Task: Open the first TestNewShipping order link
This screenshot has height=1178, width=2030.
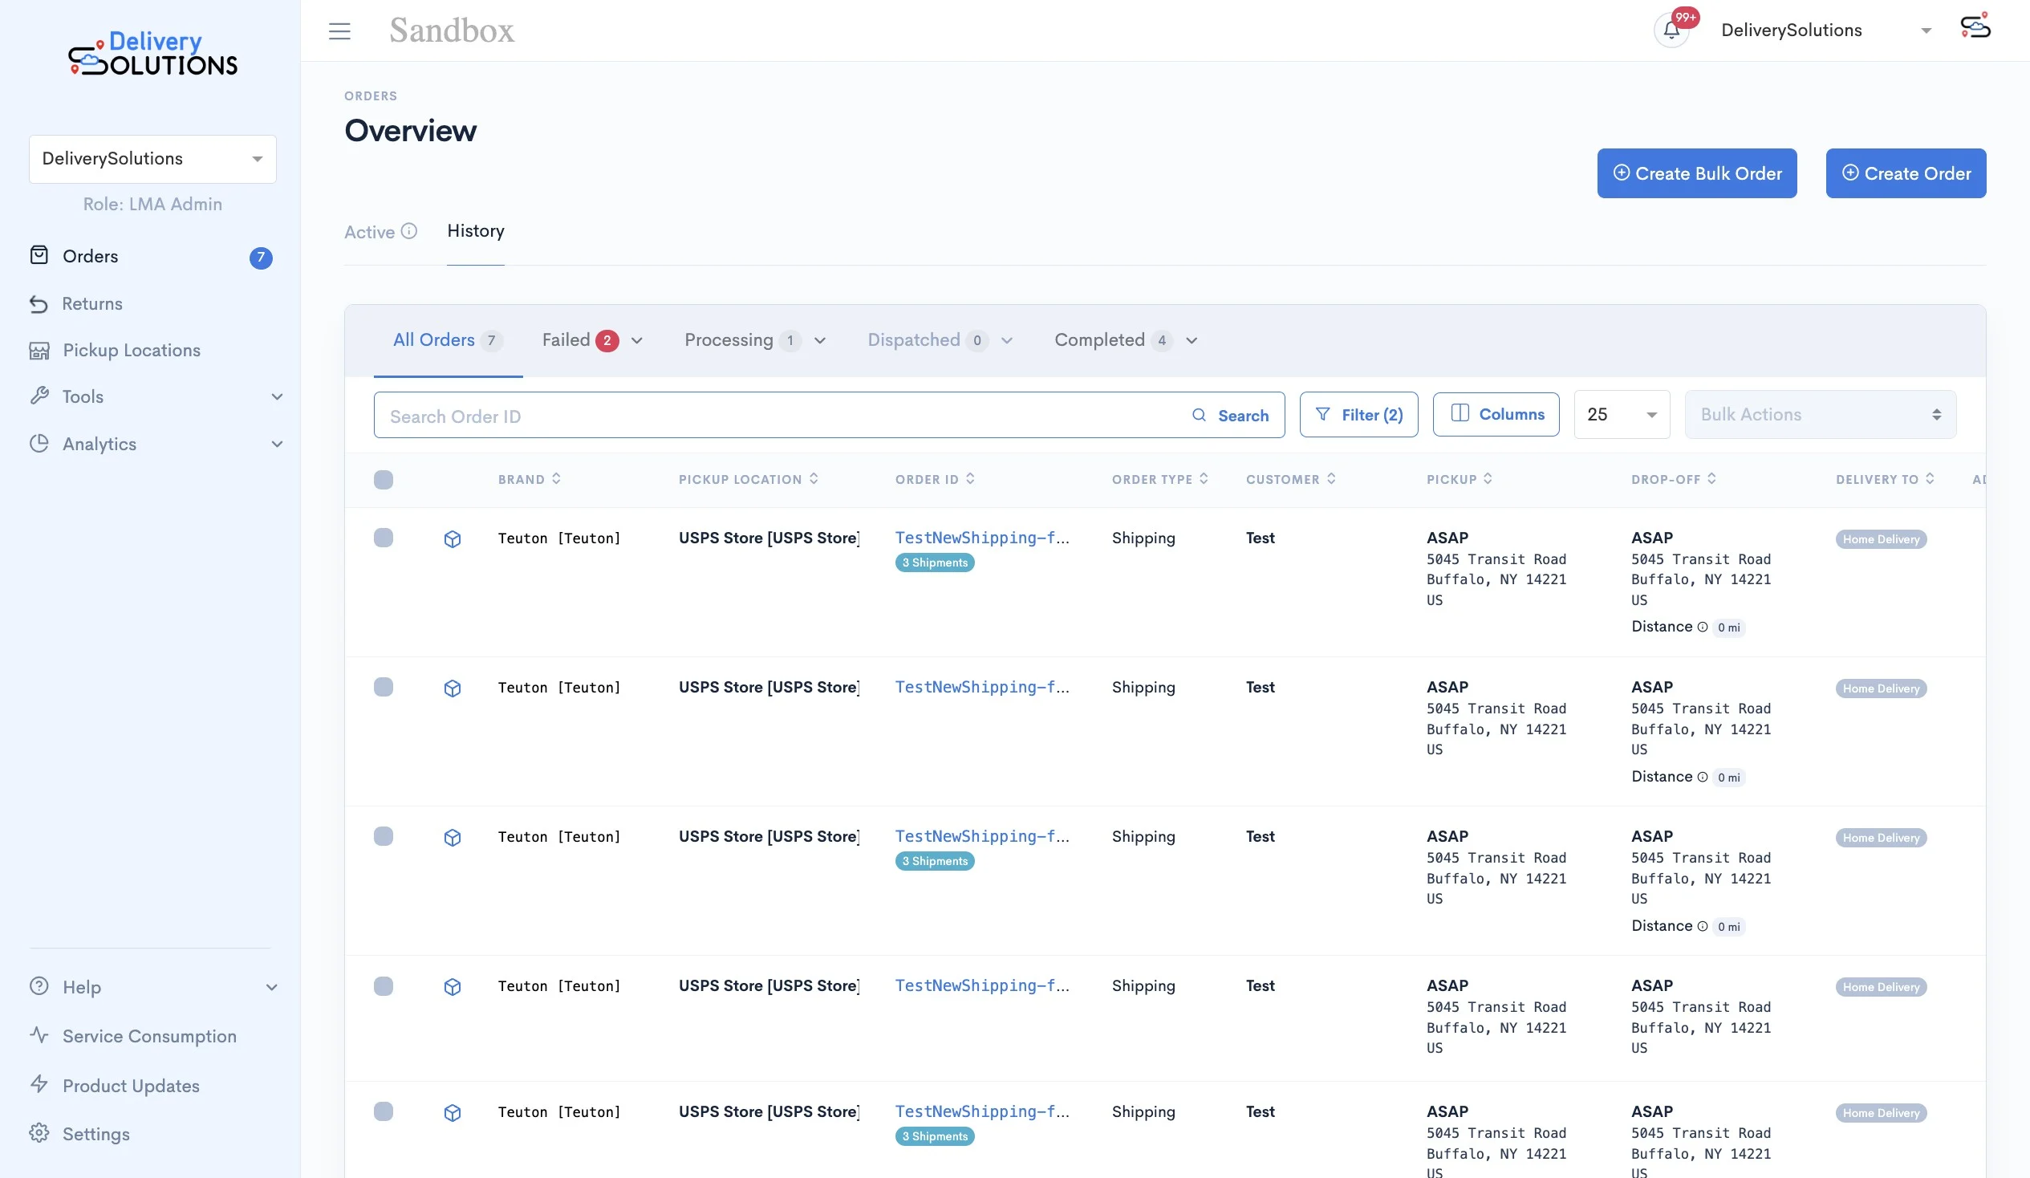Action: (982, 538)
